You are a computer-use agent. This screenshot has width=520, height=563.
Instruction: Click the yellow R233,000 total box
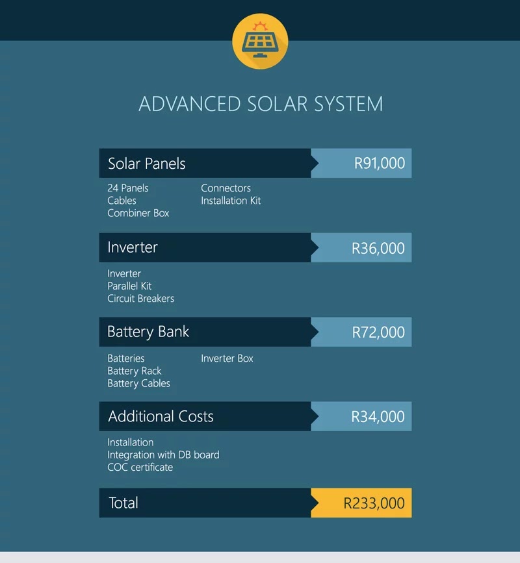(361, 503)
